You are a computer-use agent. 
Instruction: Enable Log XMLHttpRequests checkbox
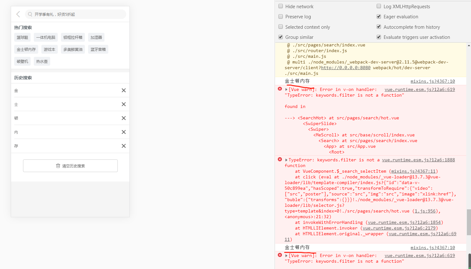click(x=379, y=6)
